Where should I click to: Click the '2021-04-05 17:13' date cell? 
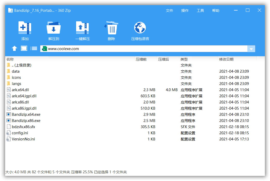[x=234, y=139]
